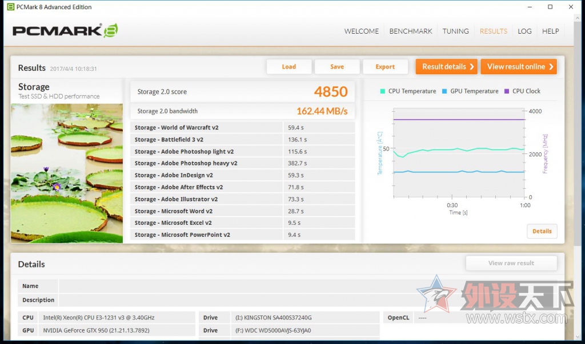
Task: Open the HELP tab
Action: tap(550, 31)
